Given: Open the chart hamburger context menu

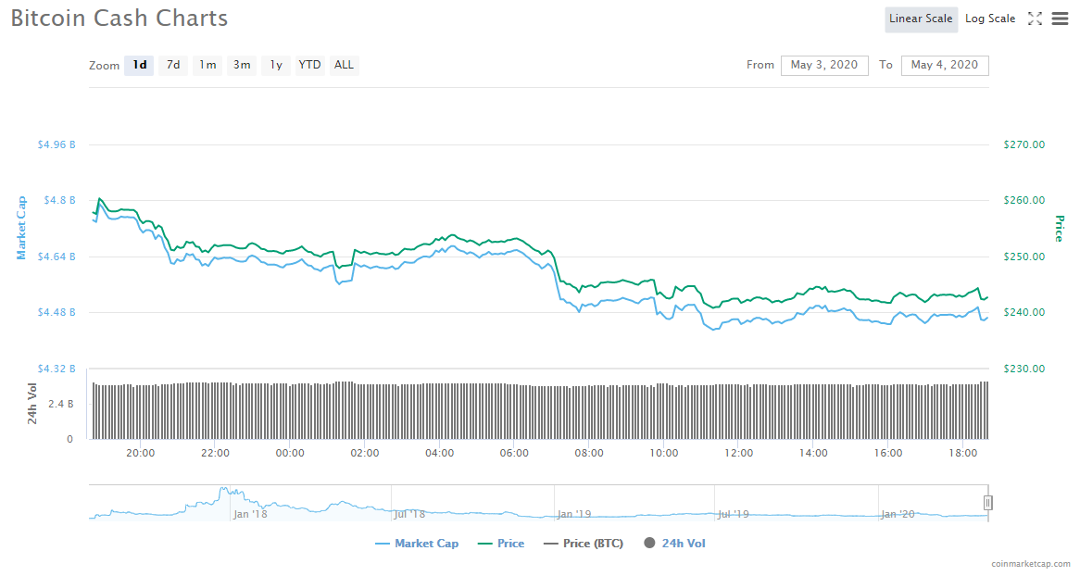Looking at the screenshot, I should (x=1060, y=19).
